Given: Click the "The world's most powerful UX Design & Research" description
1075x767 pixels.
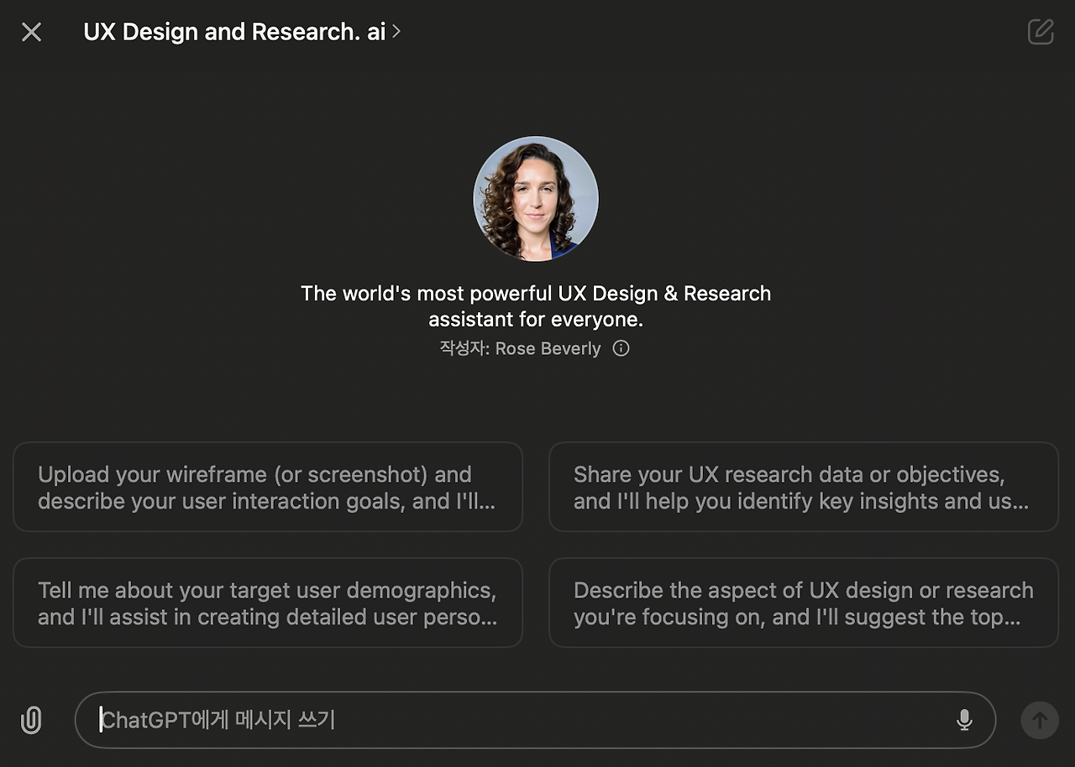Looking at the screenshot, I should click(536, 306).
